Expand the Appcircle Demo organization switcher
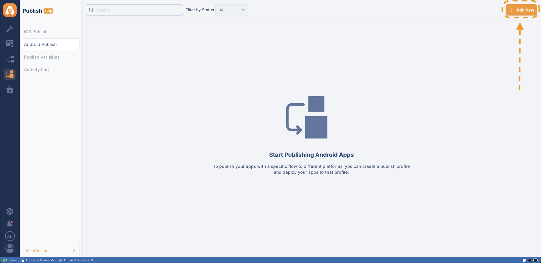The height and width of the screenshot is (263, 541). pyautogui.click(x=37, y=260)
